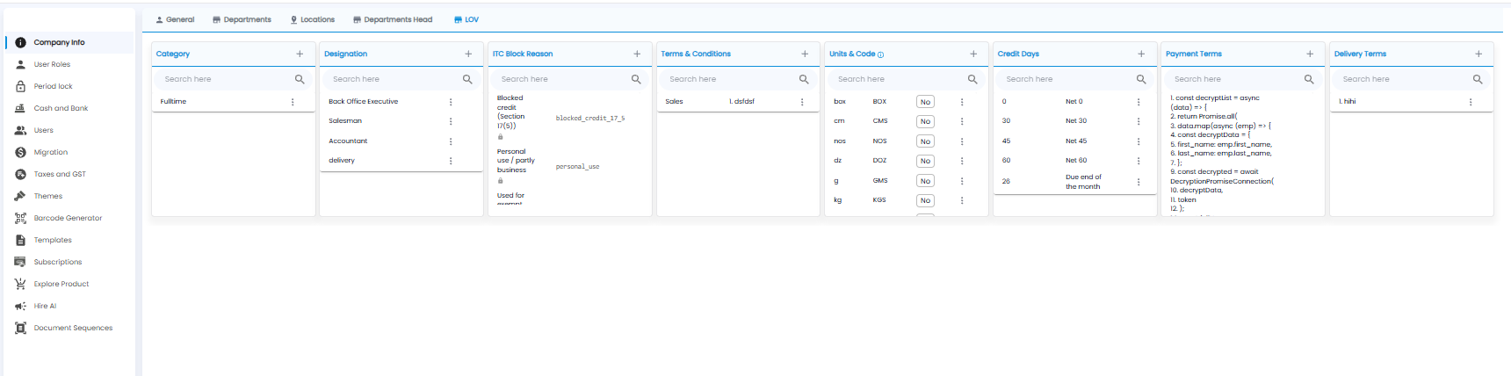
Task: Select the LOV tab
Action: click(x=466, y=19)
